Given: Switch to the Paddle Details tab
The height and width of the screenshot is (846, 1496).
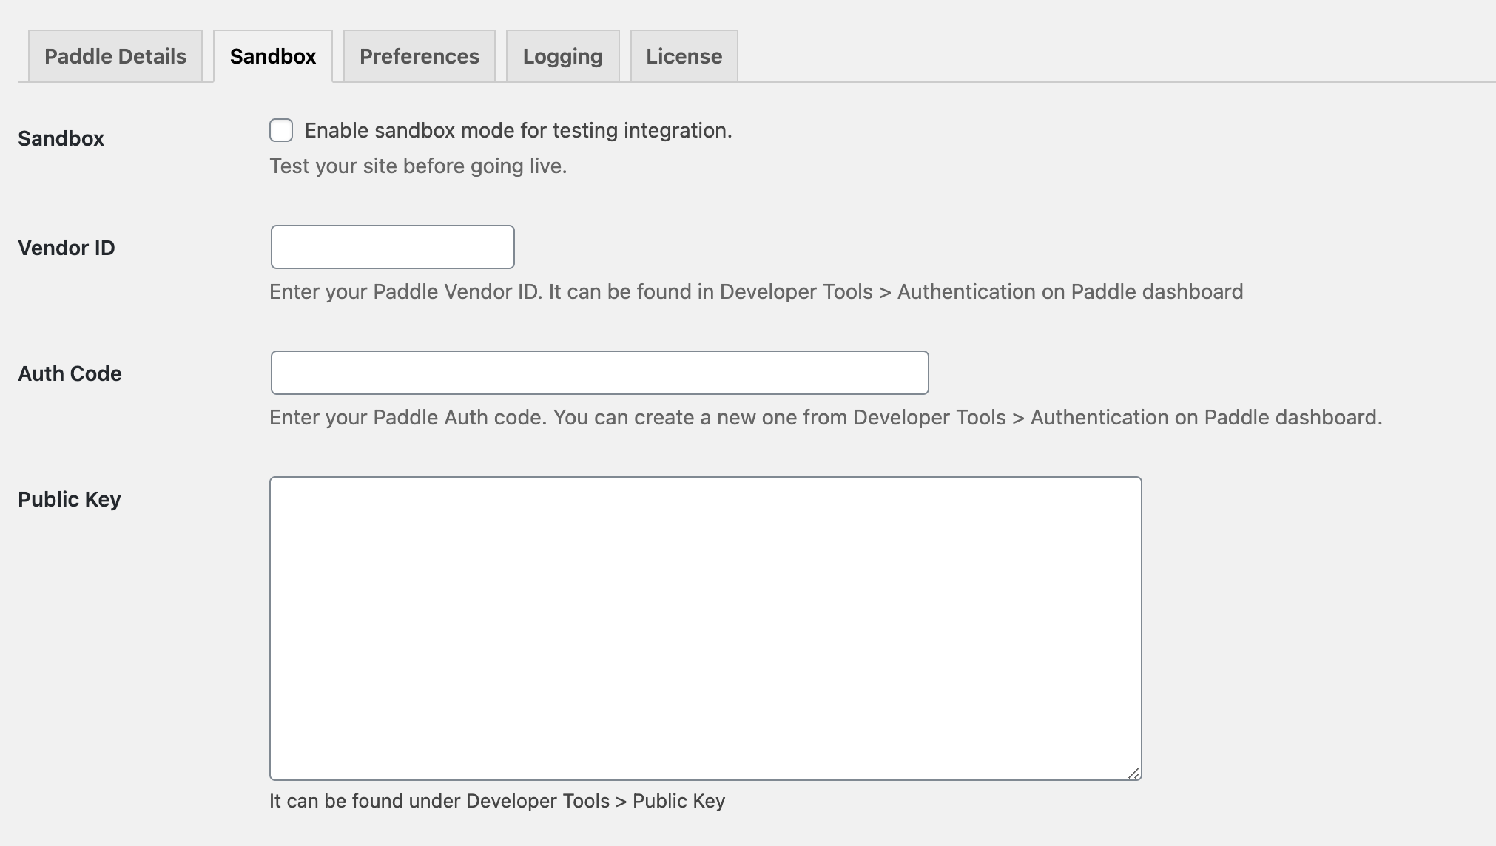Looking at the screenshot, I should click(x=115, y=55).
